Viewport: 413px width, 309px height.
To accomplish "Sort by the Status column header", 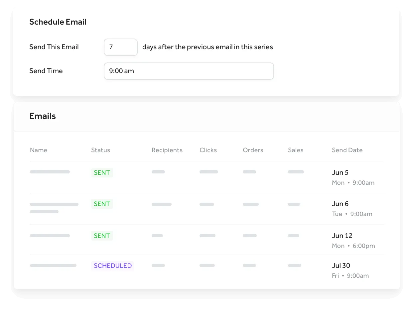I will click(x=100, y=150).
